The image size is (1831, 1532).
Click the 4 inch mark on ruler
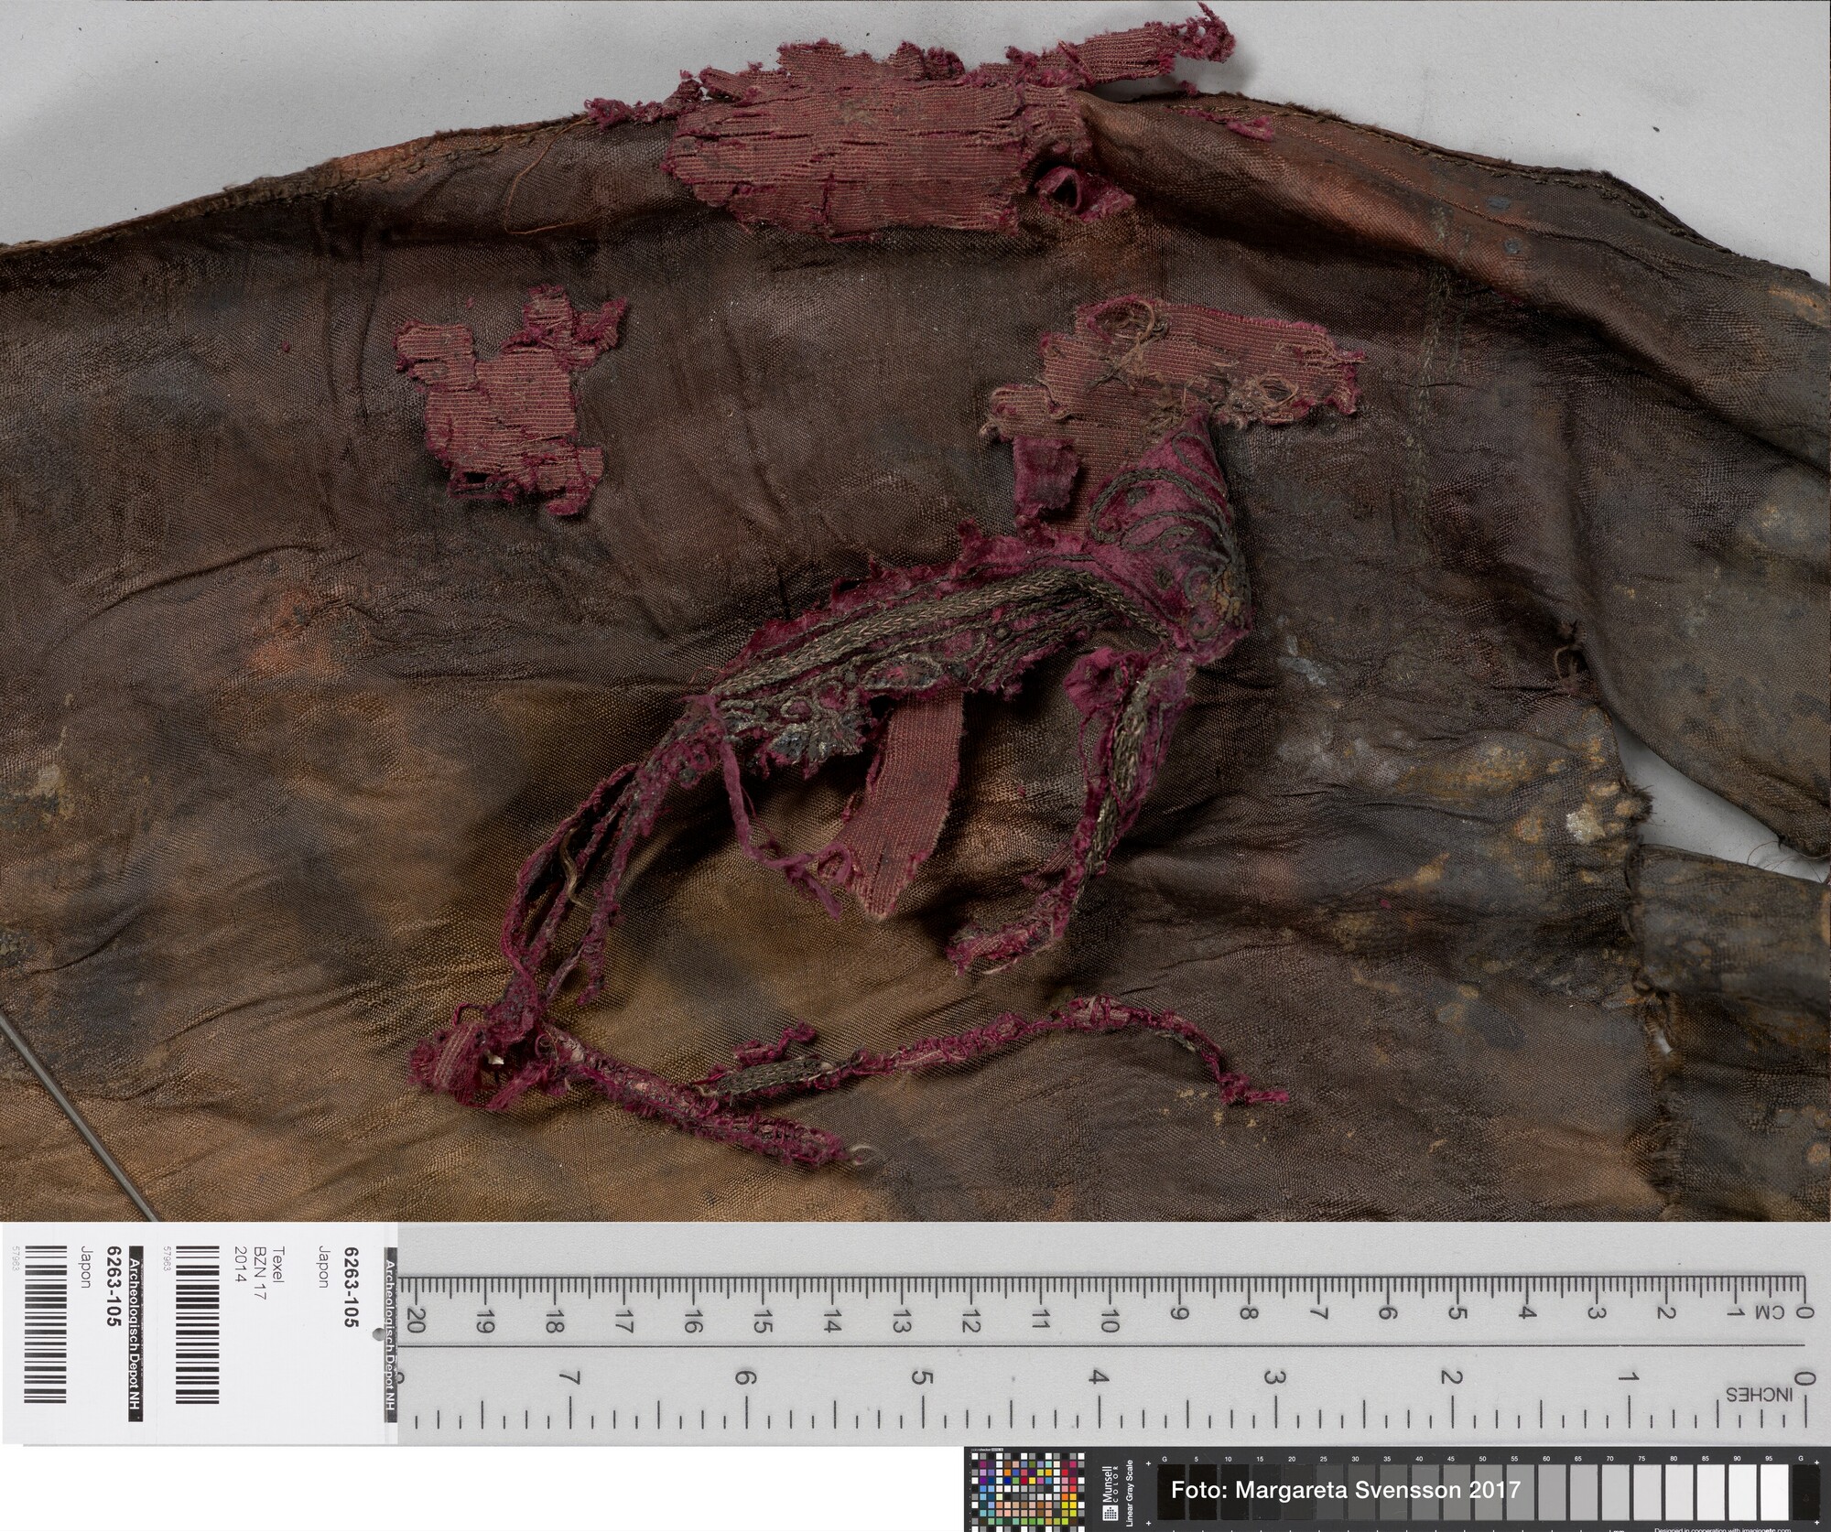pos(1098,1377)
